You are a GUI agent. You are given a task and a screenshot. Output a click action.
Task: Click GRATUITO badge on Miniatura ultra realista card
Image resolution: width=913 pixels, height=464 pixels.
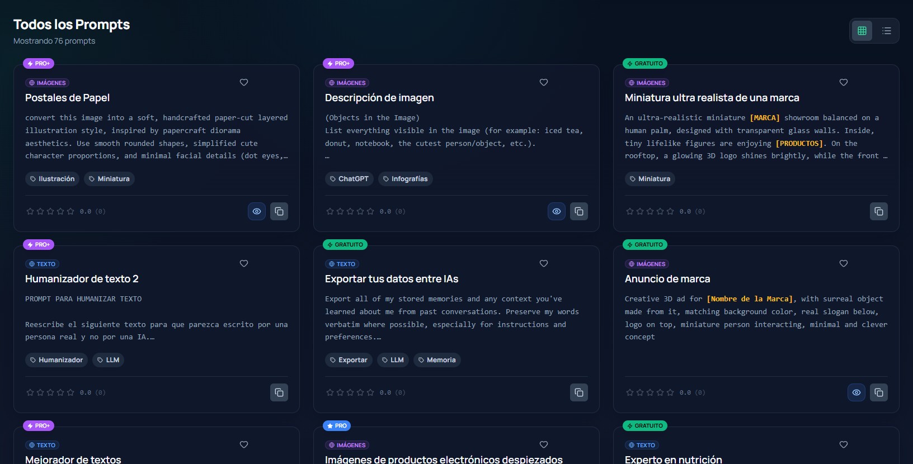(645, 64)
